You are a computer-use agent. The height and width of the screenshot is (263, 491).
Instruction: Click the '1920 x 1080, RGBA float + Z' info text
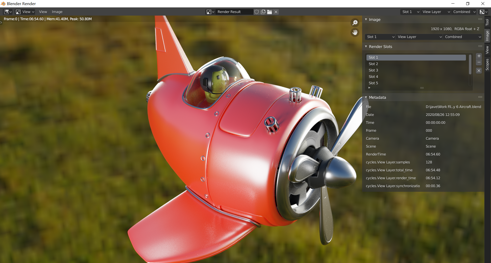pyautogui.click(x=455, y=29)
